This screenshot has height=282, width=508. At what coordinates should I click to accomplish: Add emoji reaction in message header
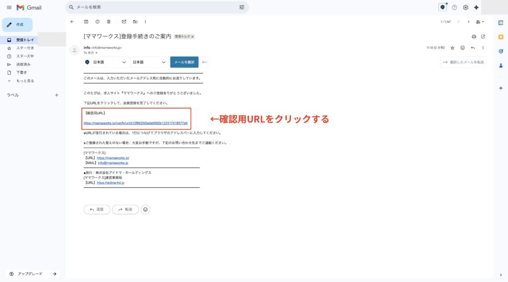pos(463,48)
